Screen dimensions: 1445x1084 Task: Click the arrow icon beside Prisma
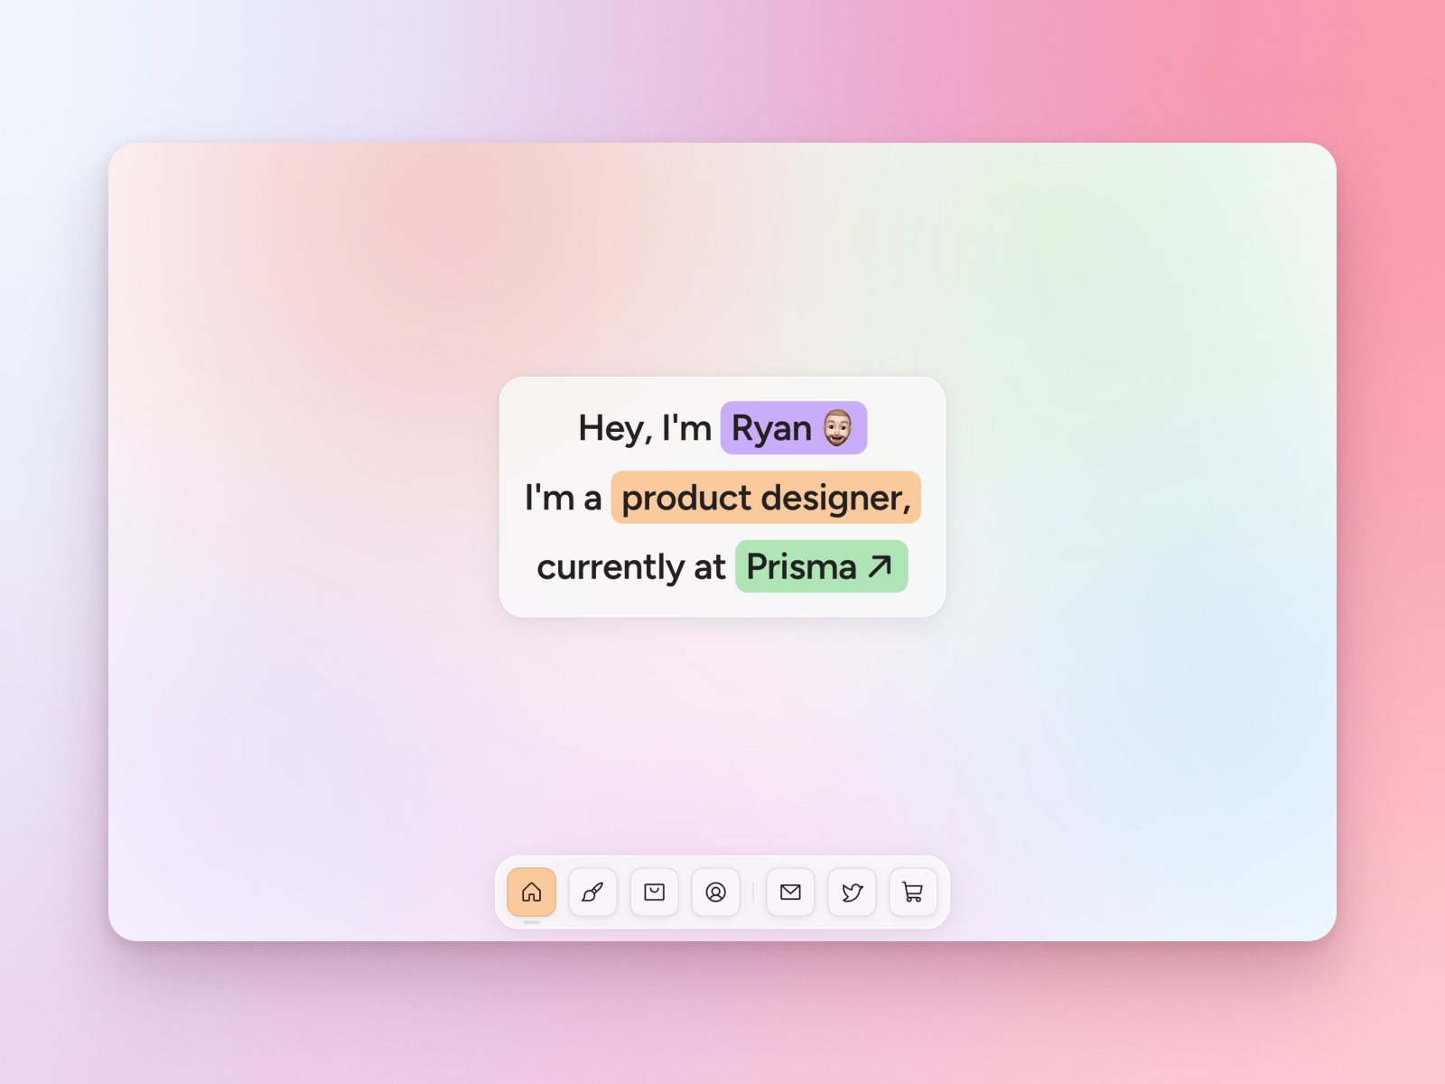click(881, 566)
